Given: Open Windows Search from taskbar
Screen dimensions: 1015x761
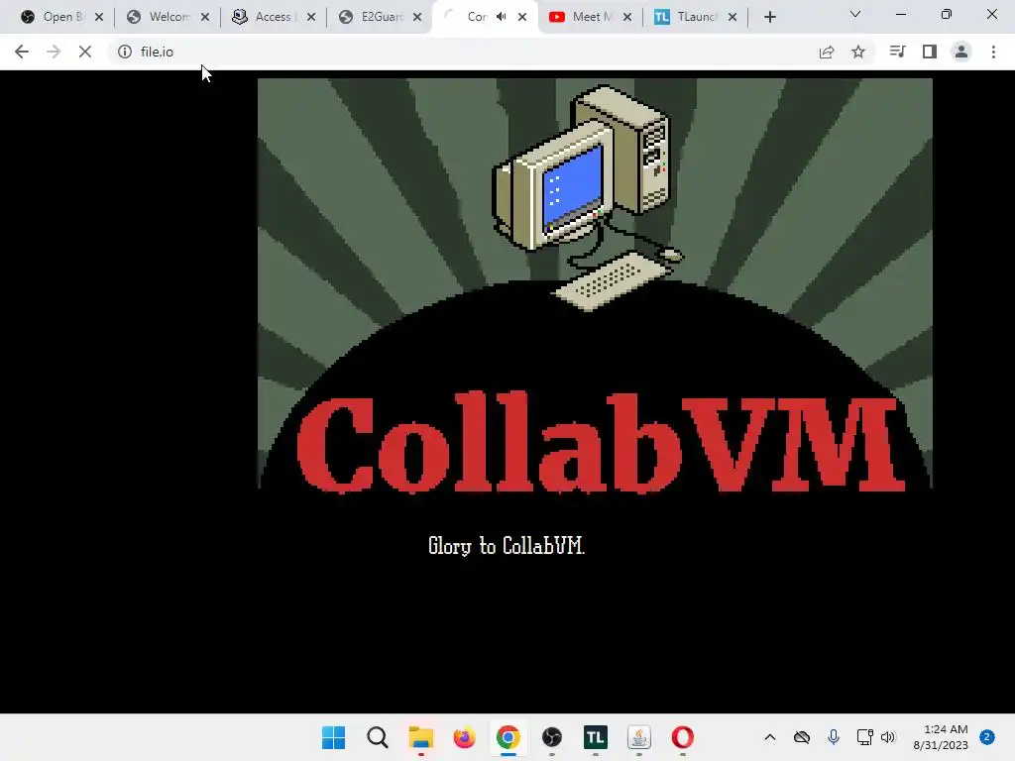Looking at the screenshot, I should pyautogui.click(x=378, y=737).
